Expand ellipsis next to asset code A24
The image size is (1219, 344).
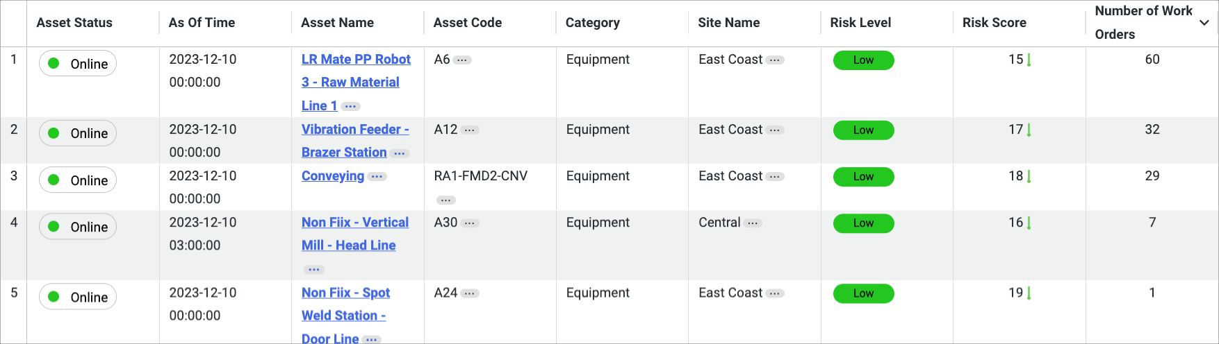470,294
